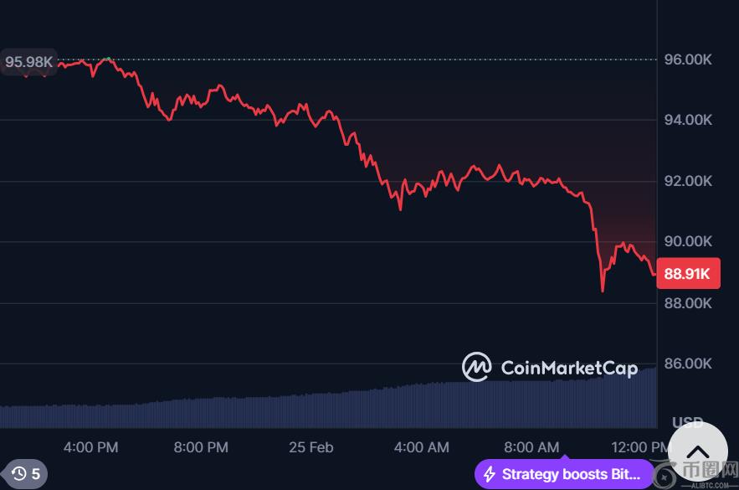This screenshot has width=739, height=490.
Task: Click the lightning bolt news icon
Action: tap(488, 474)
